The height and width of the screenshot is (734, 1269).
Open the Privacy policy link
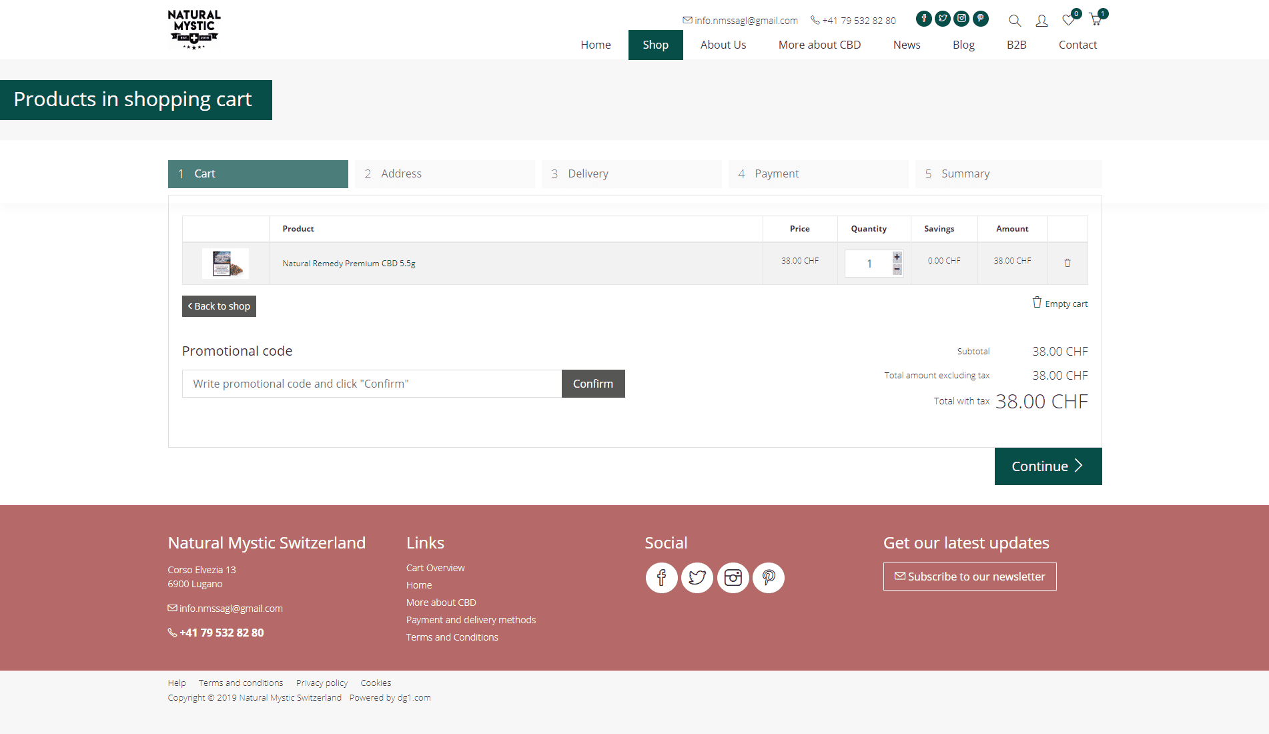click(x=322, y=683)
